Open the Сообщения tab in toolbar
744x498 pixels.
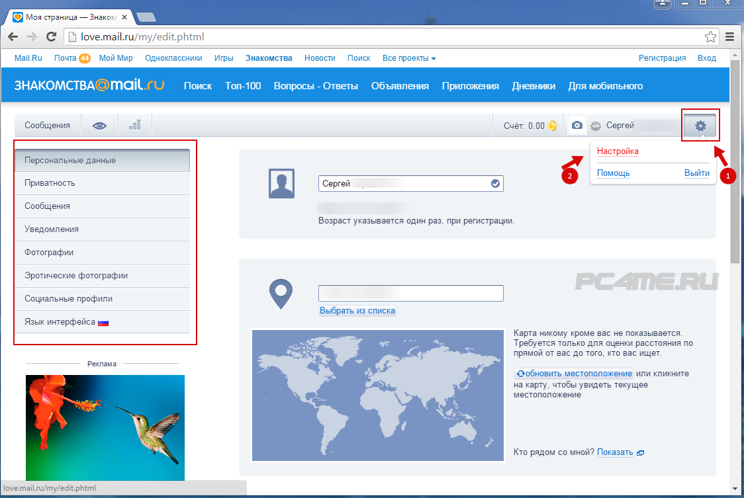click(x=48, y=126)
